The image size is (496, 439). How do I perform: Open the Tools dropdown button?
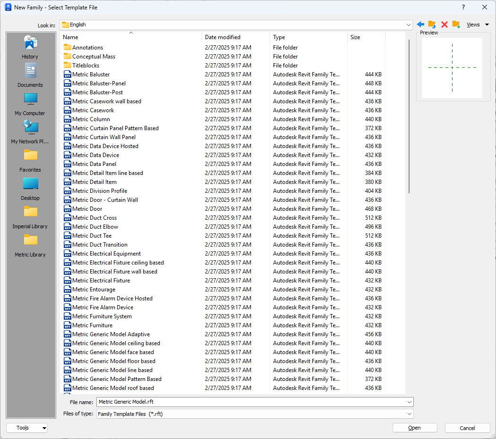tap(26, 428)
